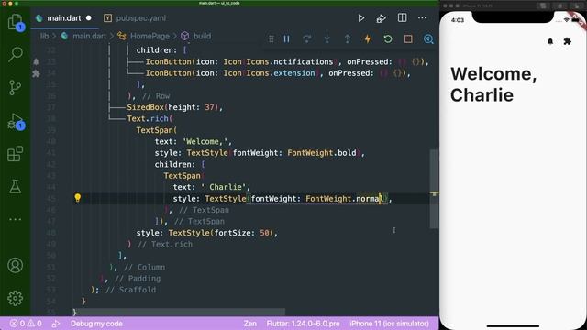The width and height of the screenshot is (587, 330).
Task: Click the debug icon in status bar
Action: pos(55,324)
